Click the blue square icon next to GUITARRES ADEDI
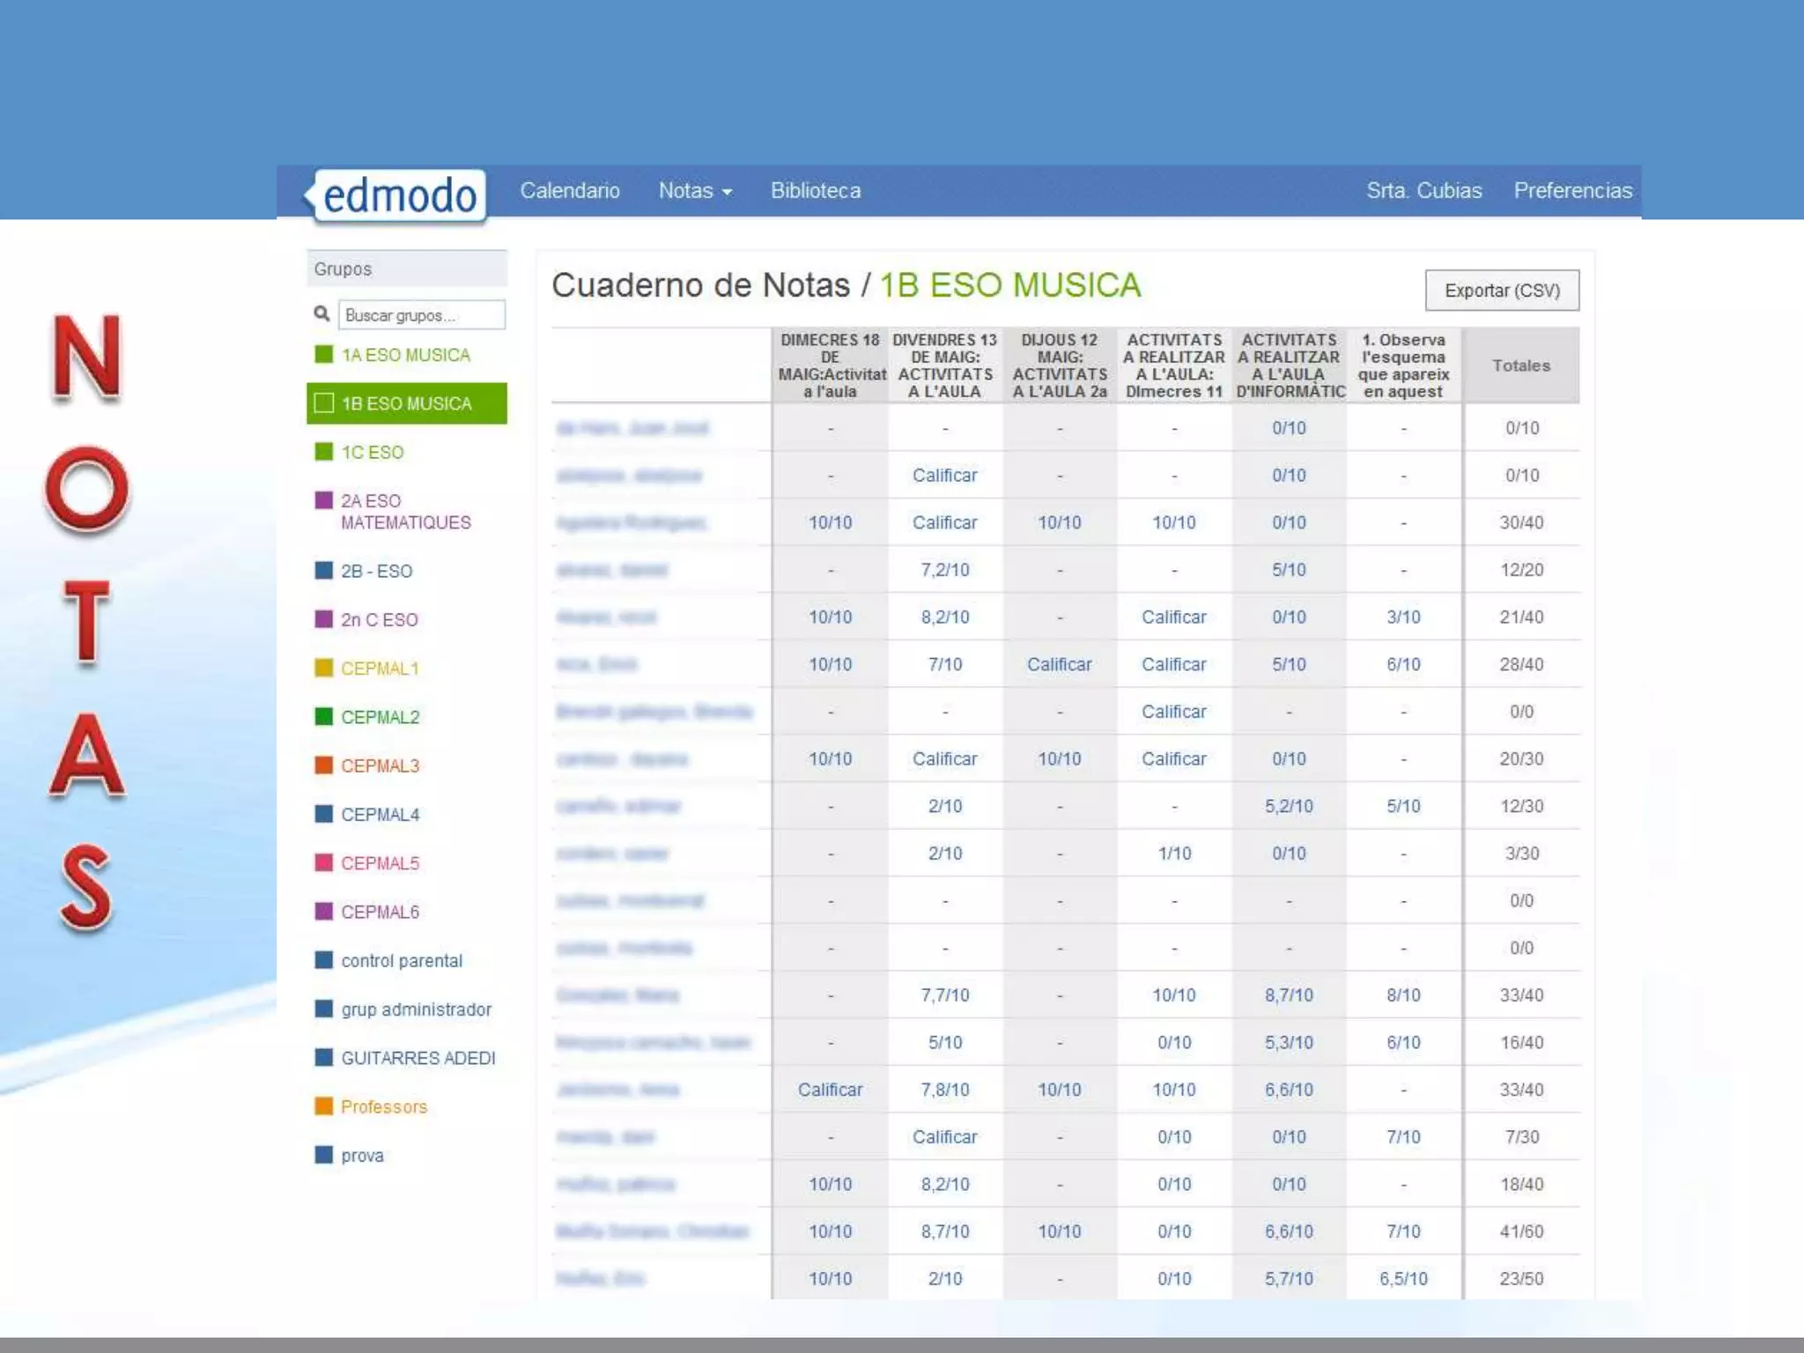Screen dimensions: 1804x1353 tap(324, 1057)
